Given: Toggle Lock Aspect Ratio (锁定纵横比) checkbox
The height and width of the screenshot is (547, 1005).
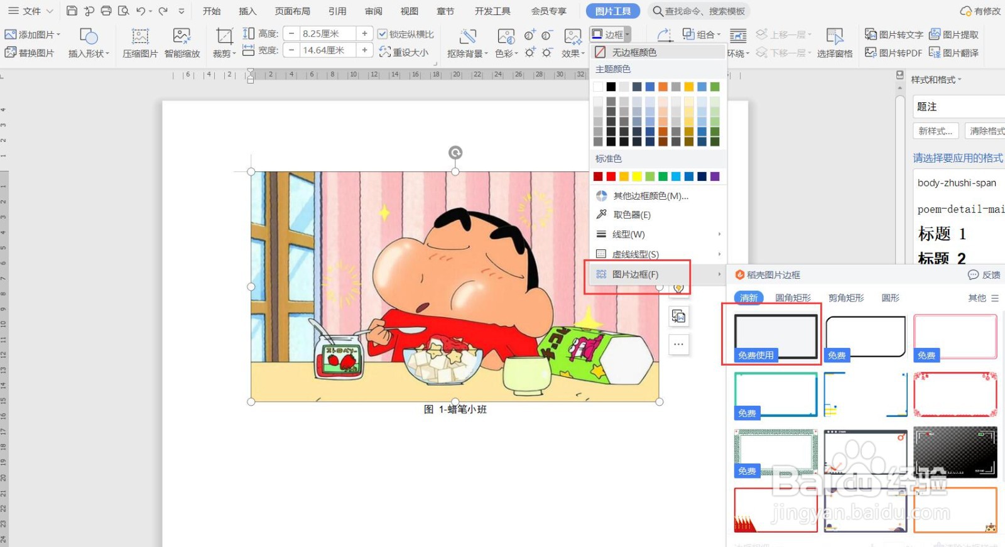Looking at the screenshot, I should click(x=383, y=34).
